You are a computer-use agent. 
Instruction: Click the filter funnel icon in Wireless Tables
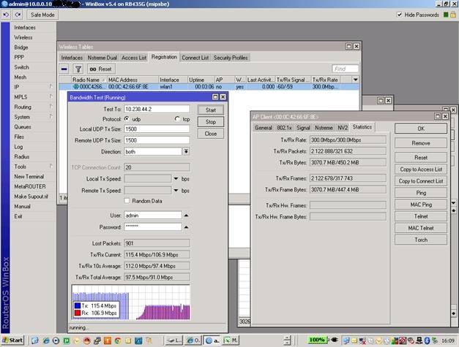(x=78, y=69)
